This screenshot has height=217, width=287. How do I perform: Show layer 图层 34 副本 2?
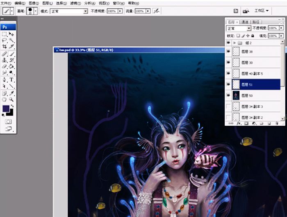click(x=228, y=117)
